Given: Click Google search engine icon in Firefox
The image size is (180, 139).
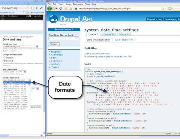Looking at the screenshot, I should click(170, 9).
